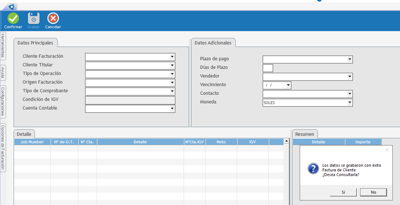This screenshot has height=205, width=400.
Task: Select the Datos Principales tab
Action: coord(35,43)
